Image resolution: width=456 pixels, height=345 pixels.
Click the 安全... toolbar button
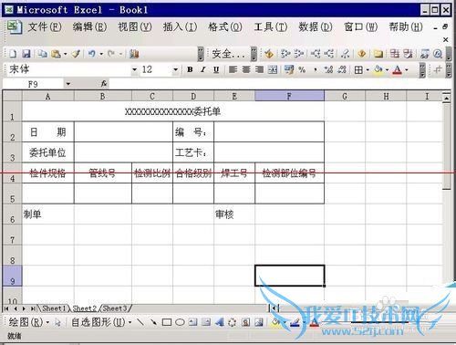[228, 54]
